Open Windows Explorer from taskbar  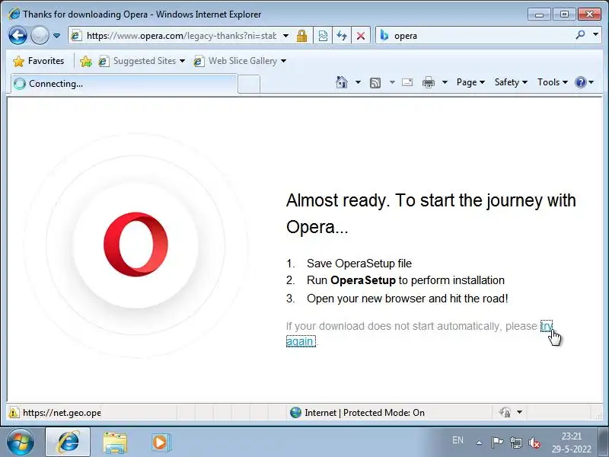coord(115,443)
